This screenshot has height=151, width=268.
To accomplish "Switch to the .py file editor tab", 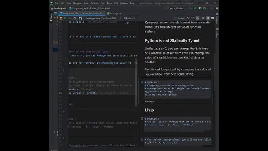I will 114,13.
